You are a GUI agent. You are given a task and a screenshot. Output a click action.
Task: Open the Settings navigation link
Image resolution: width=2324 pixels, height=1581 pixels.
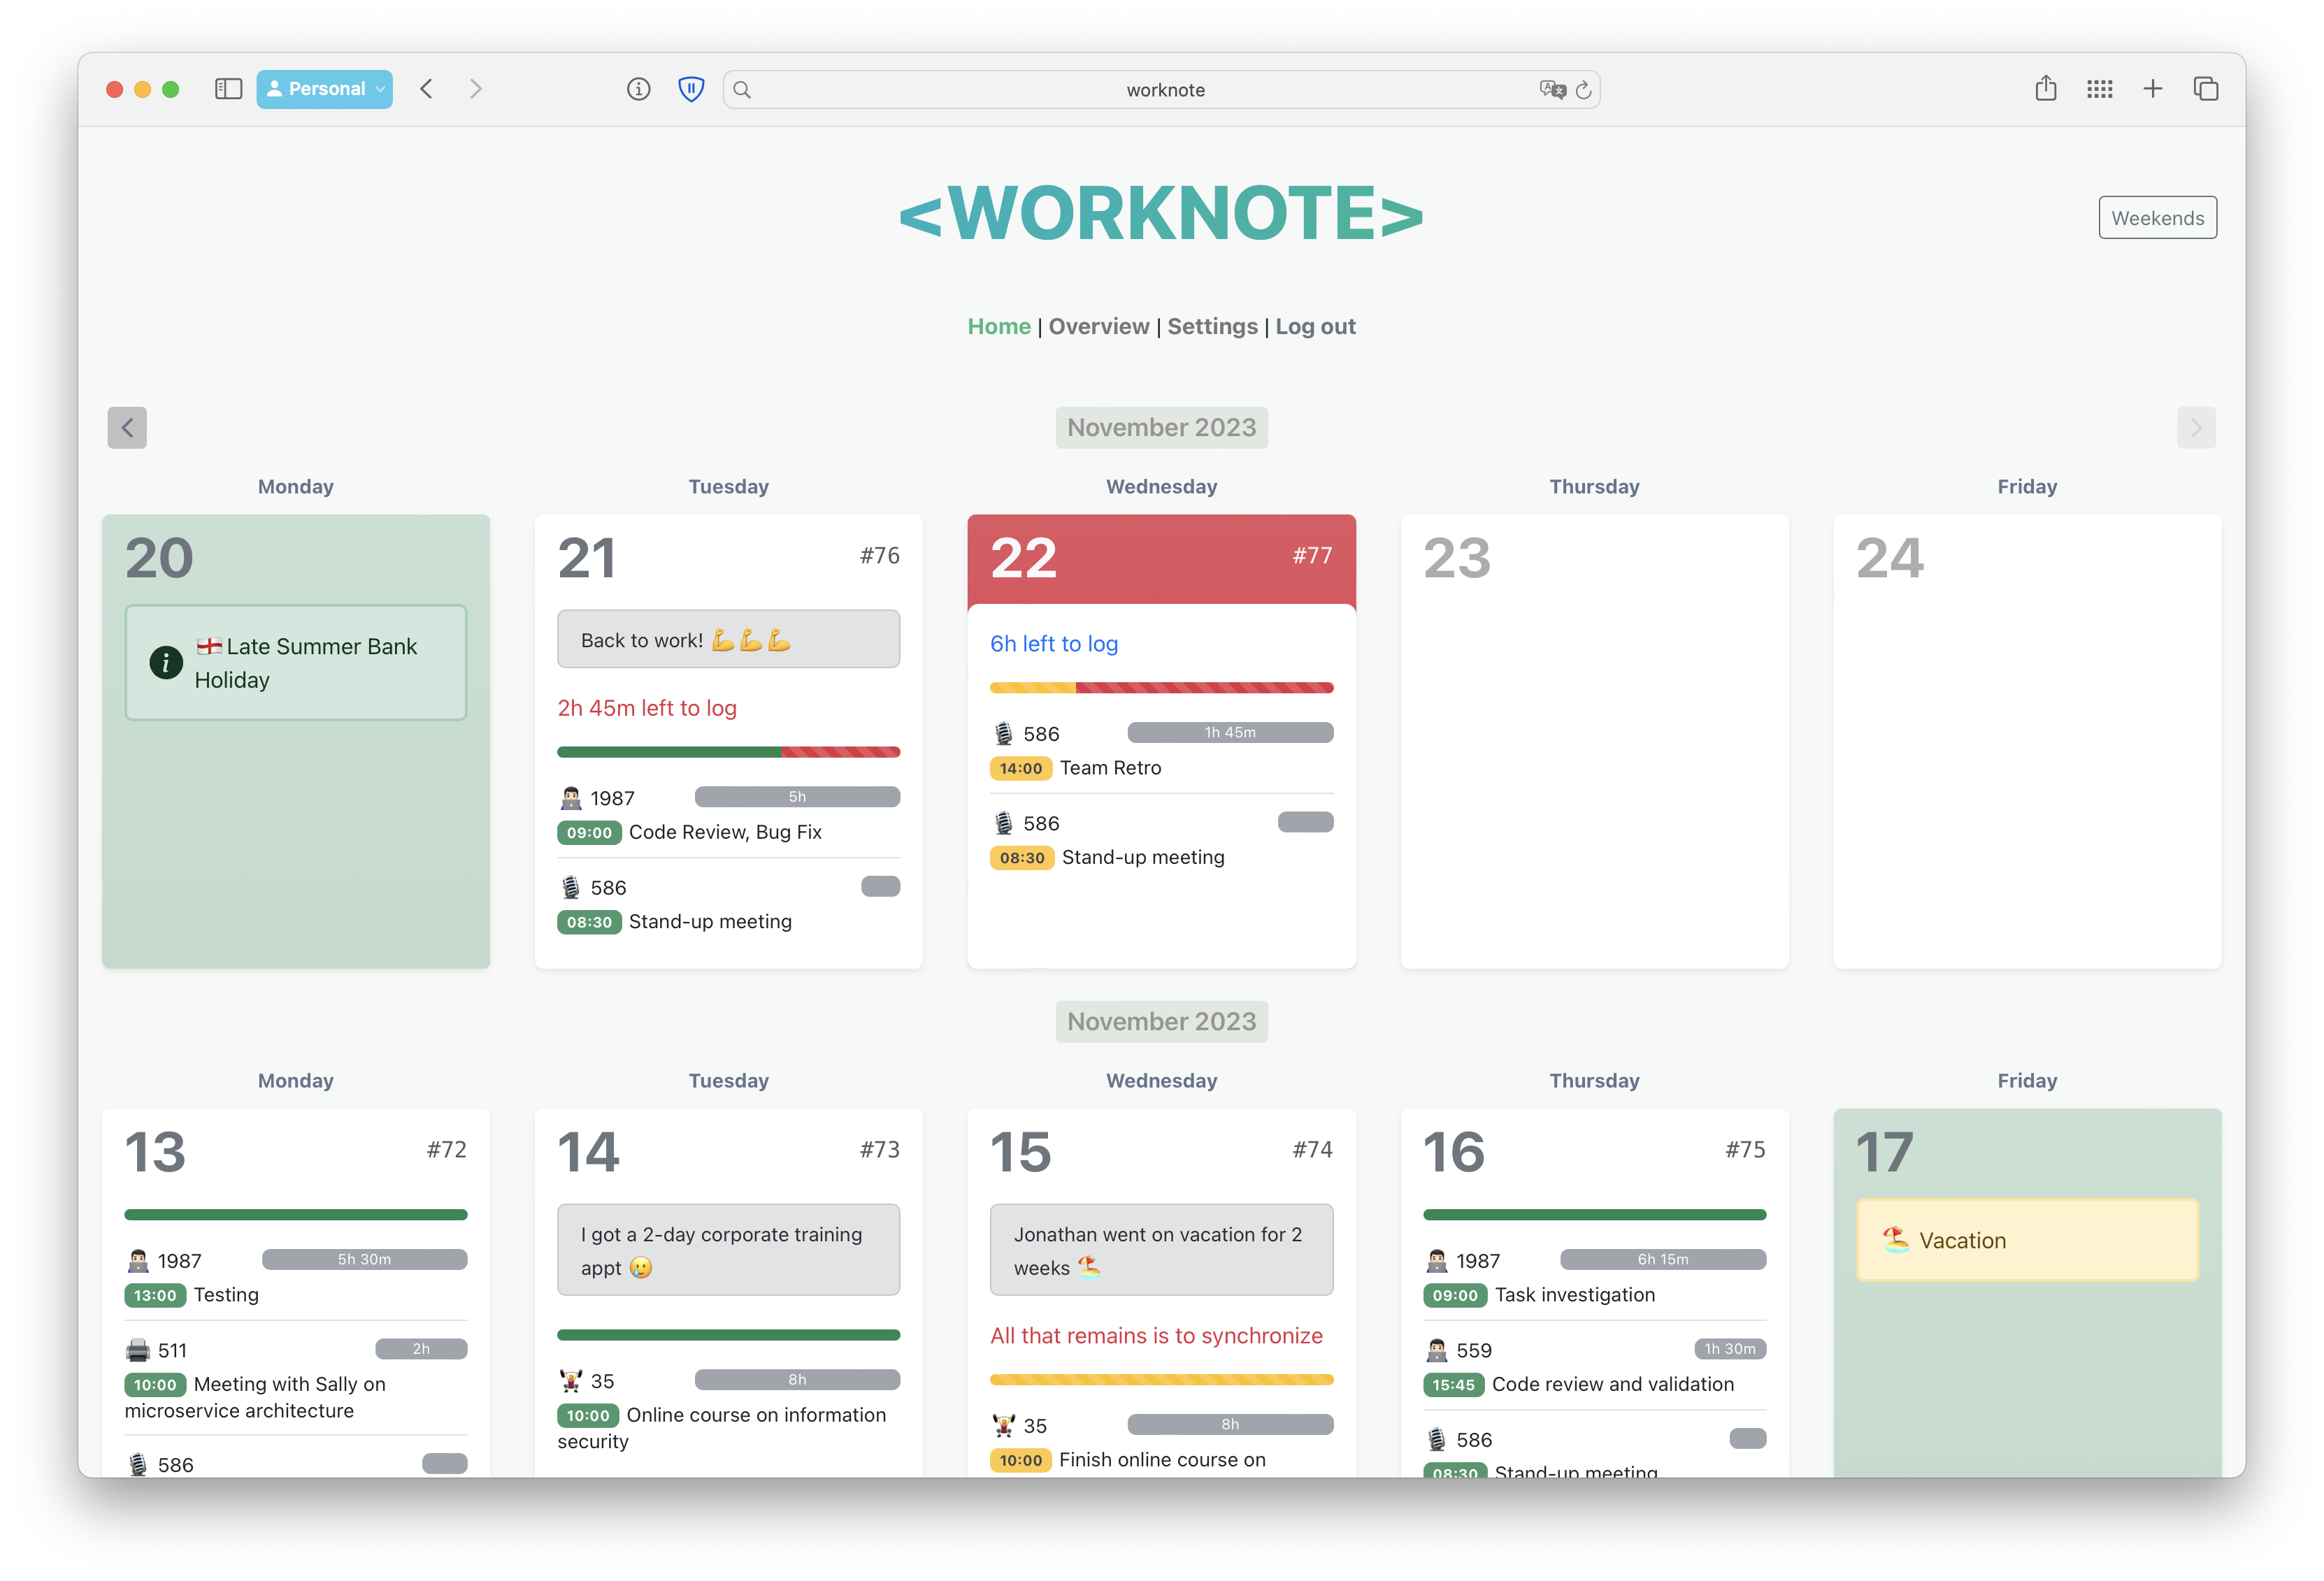(x=1212, y=326)
